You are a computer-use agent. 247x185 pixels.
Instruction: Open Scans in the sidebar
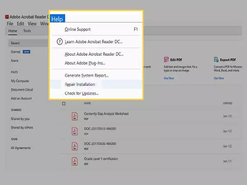point(14,60)
